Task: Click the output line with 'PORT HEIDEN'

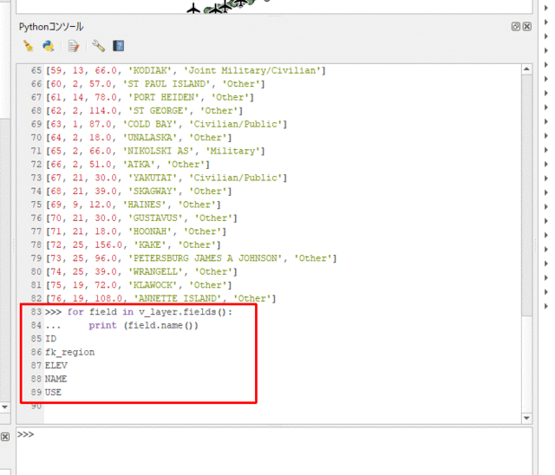Action: [149, 97]
